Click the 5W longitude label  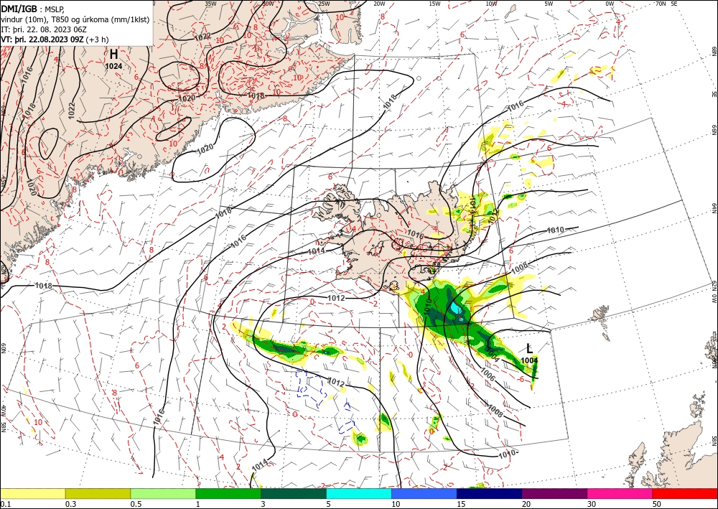(549, 4)
